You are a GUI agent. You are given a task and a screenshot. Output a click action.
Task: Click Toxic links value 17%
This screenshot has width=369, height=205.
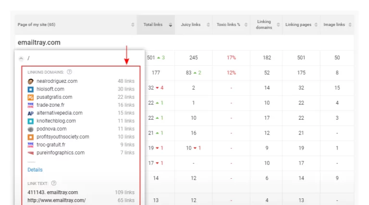click(x=231, y=57)
